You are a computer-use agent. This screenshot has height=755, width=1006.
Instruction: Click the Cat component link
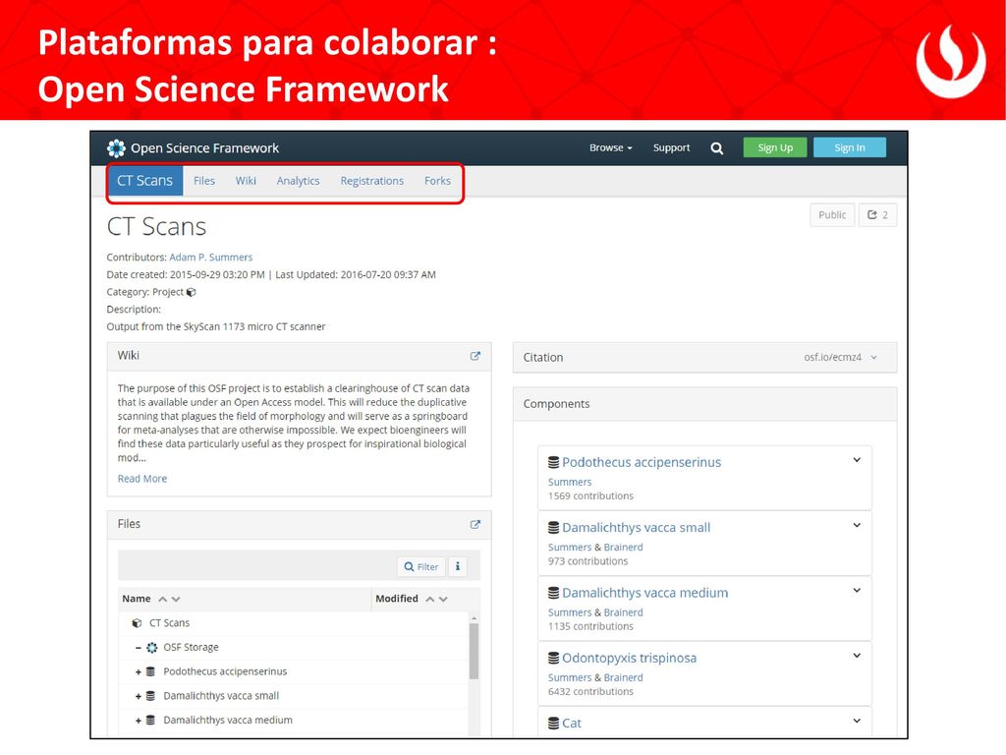[572, 724]
